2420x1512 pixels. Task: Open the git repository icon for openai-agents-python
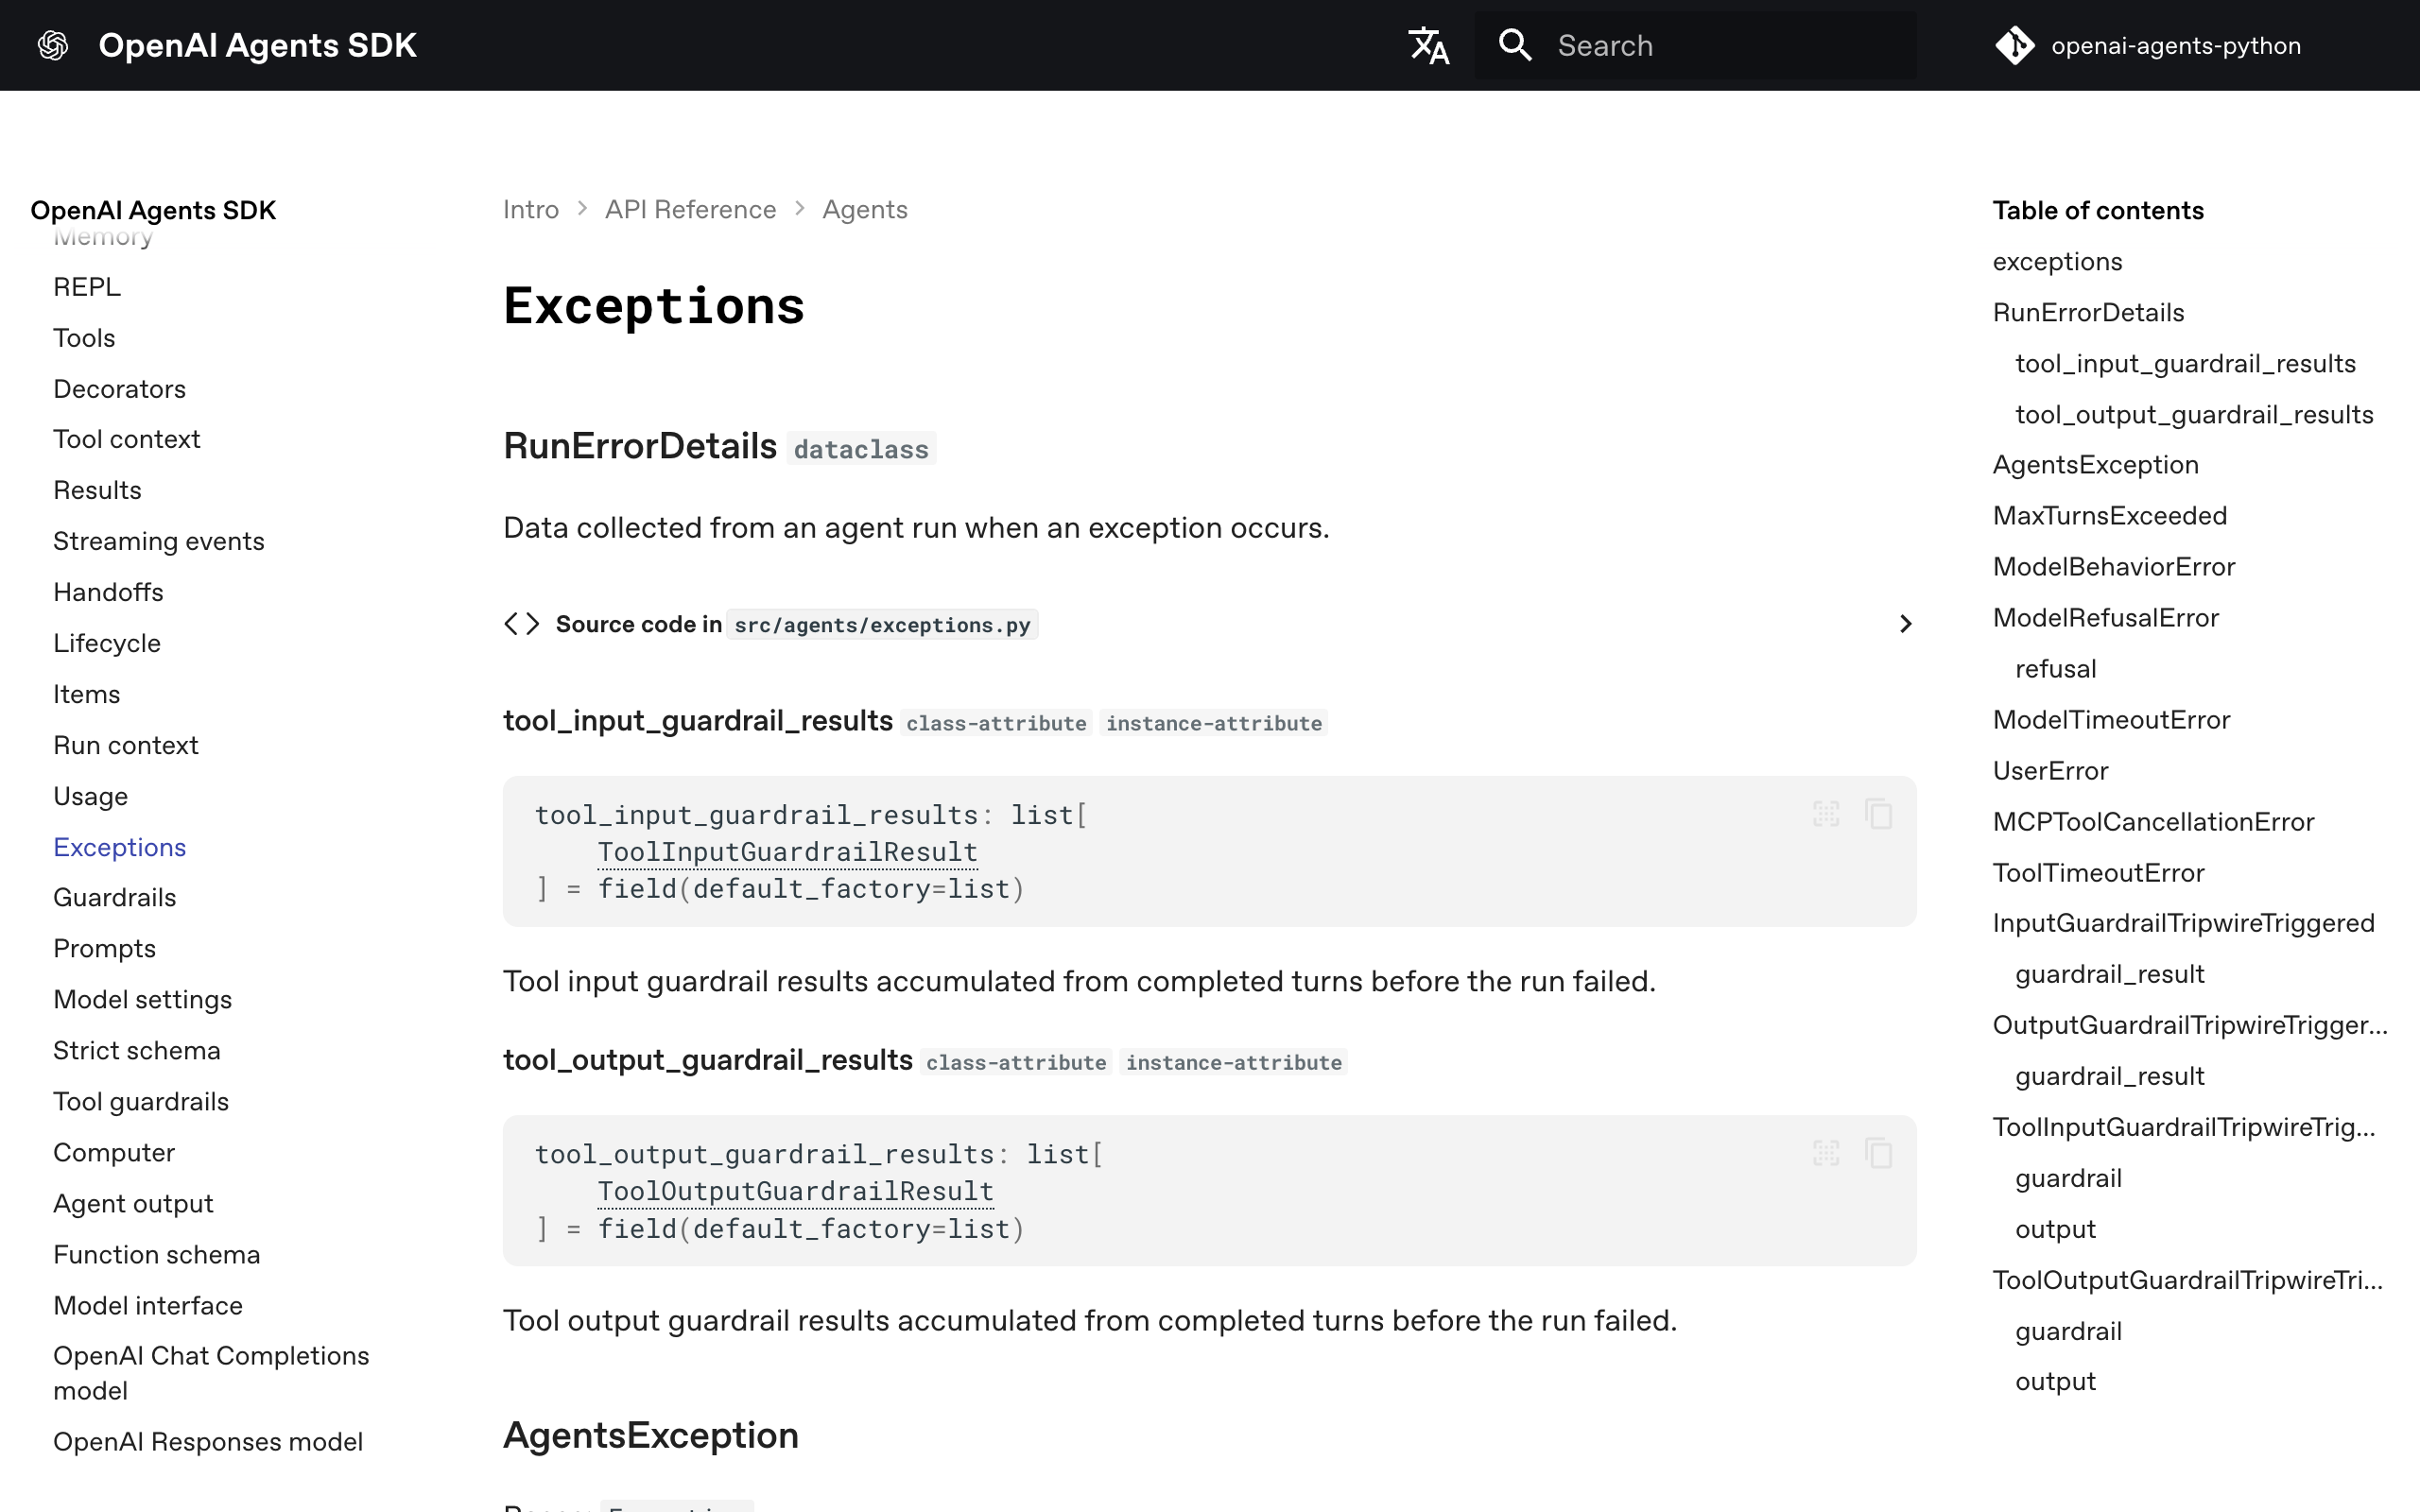[x=2014, y=45]
